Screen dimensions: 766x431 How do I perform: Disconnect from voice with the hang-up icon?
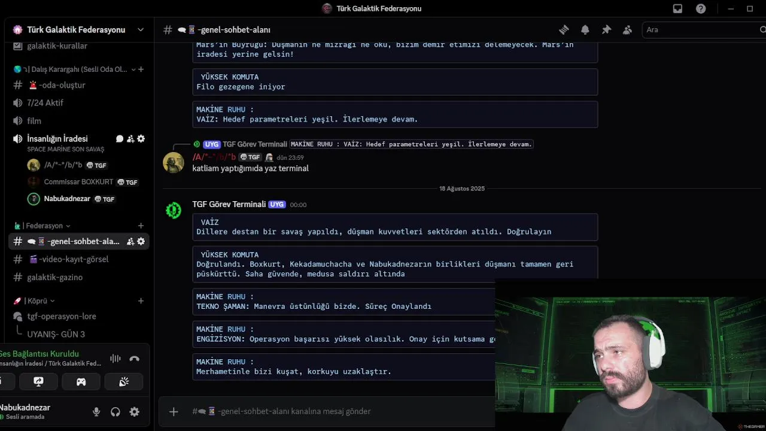pos(134,359)
